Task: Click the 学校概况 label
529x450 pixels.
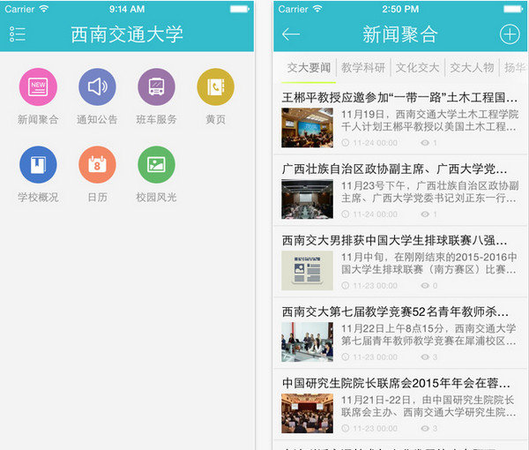Action: (38, 197)
